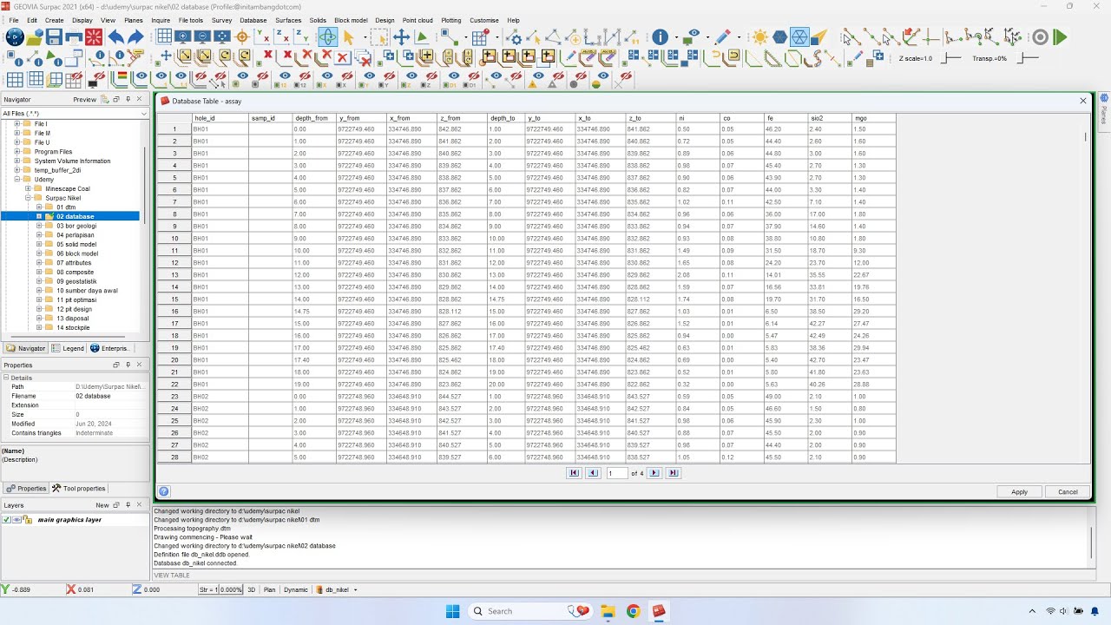This screenshot has height=625, width=1111.
Task: Select the yellow arrow pointer tool
Action: click(349, 37)
